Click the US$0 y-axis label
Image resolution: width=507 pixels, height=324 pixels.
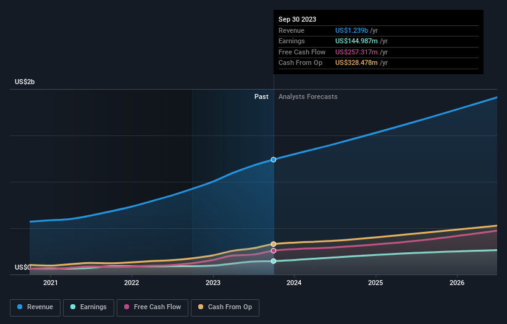click(x=22, y=267)
